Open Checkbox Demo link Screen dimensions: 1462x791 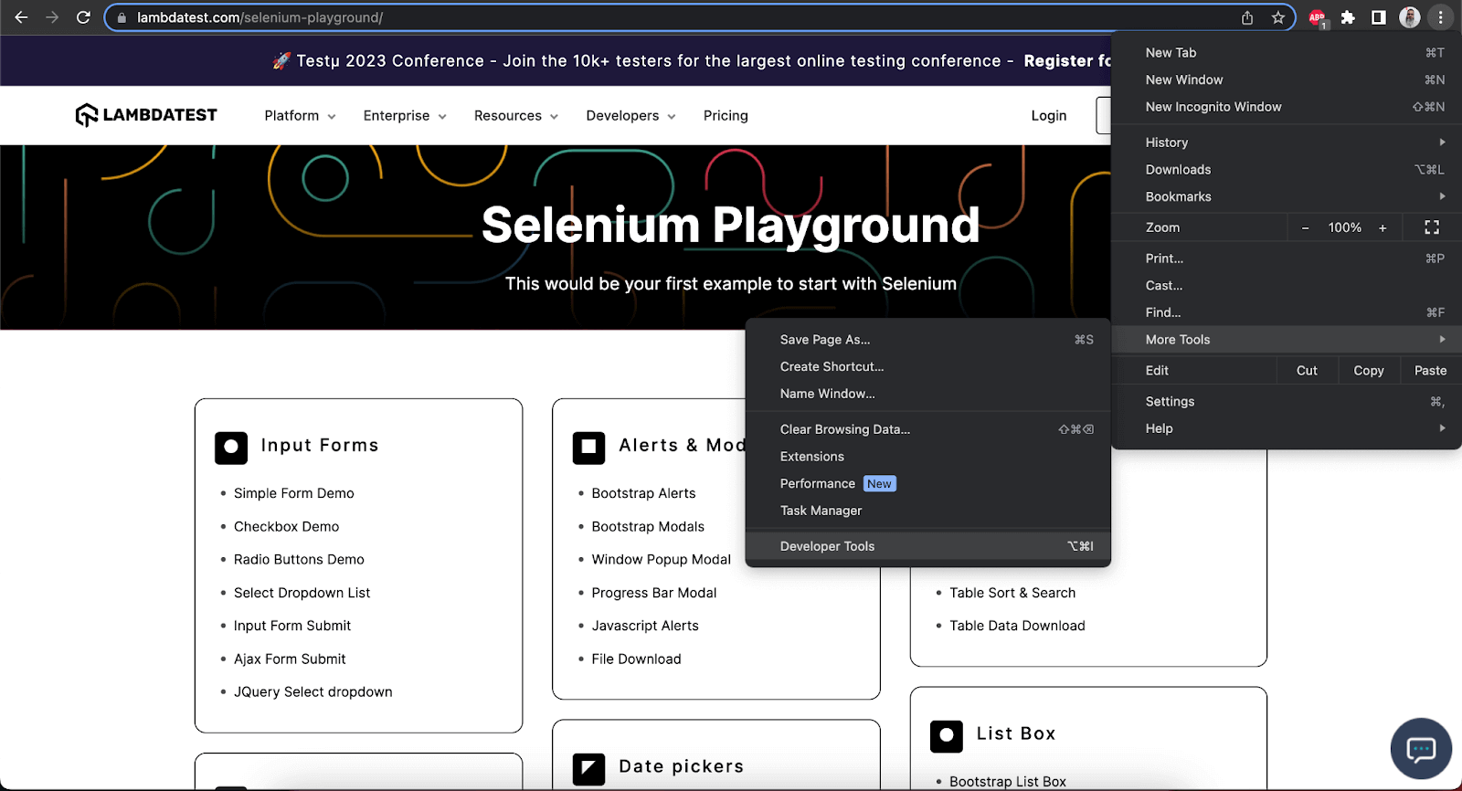point(286,527)
